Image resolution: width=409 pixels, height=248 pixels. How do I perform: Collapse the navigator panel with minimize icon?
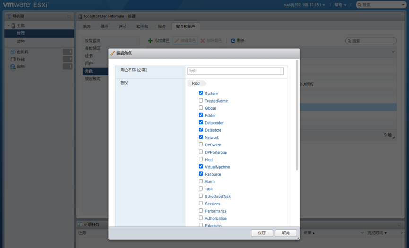point(69,17)
